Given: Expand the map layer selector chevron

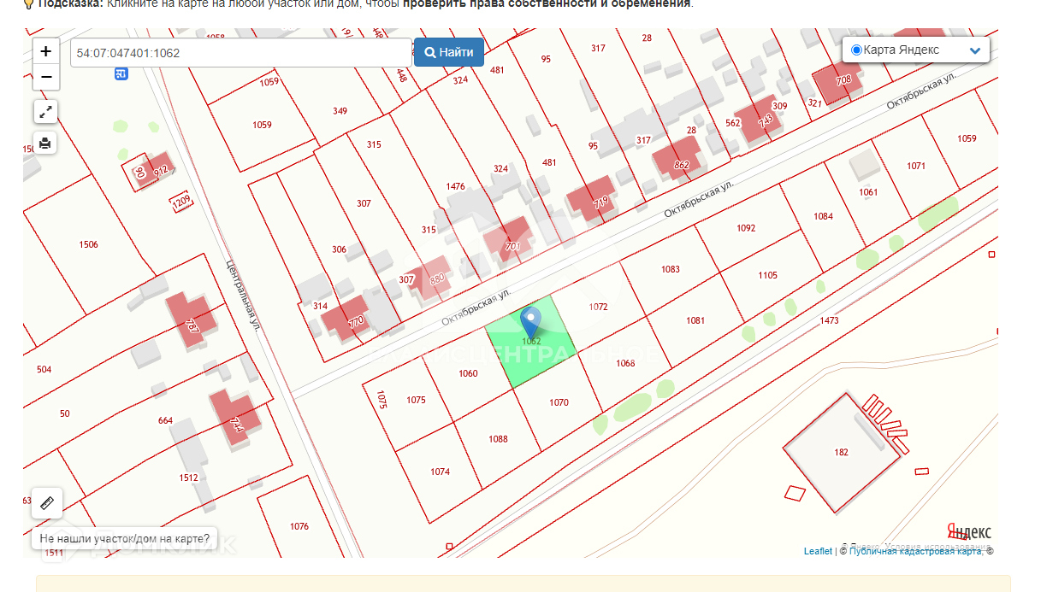Looking at the screenshot, I should coord(974,50).
